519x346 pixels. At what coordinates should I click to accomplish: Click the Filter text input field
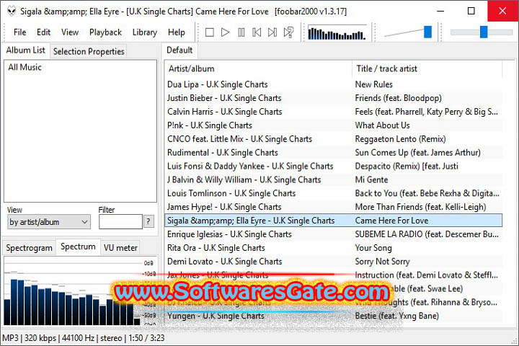tap(120, 222)
